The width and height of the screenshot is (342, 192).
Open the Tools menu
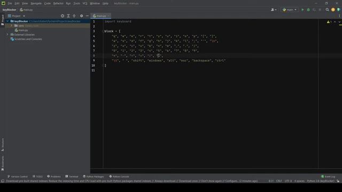tap(76, 4)
